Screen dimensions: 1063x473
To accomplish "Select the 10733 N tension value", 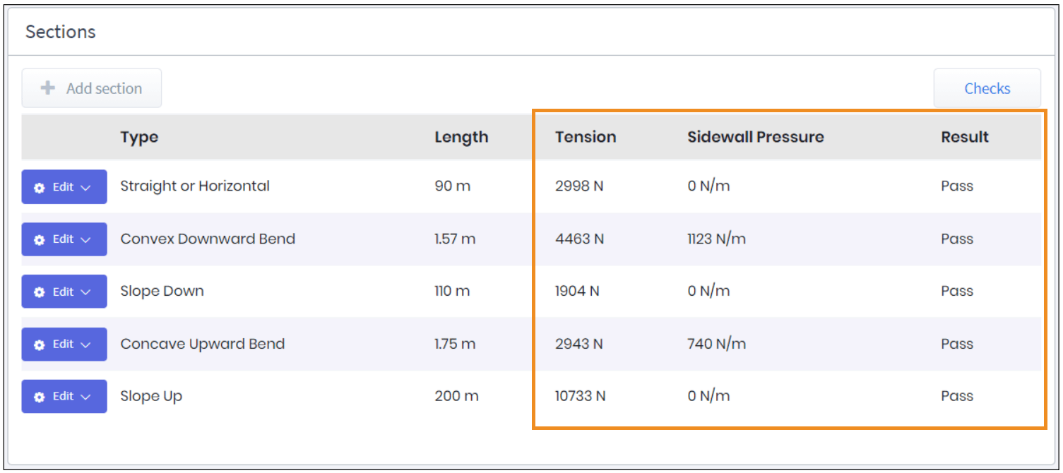I will pos(580,396).
